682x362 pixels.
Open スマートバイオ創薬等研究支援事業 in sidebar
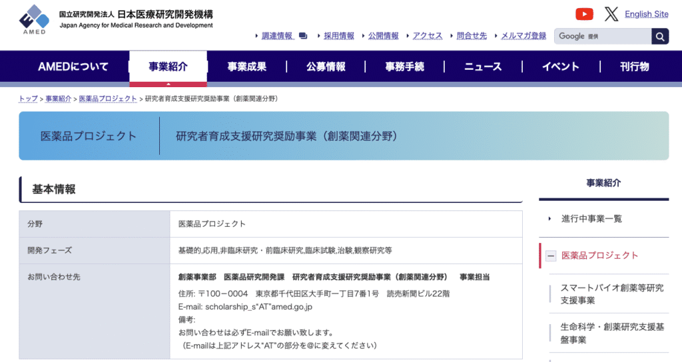[611, 294]
